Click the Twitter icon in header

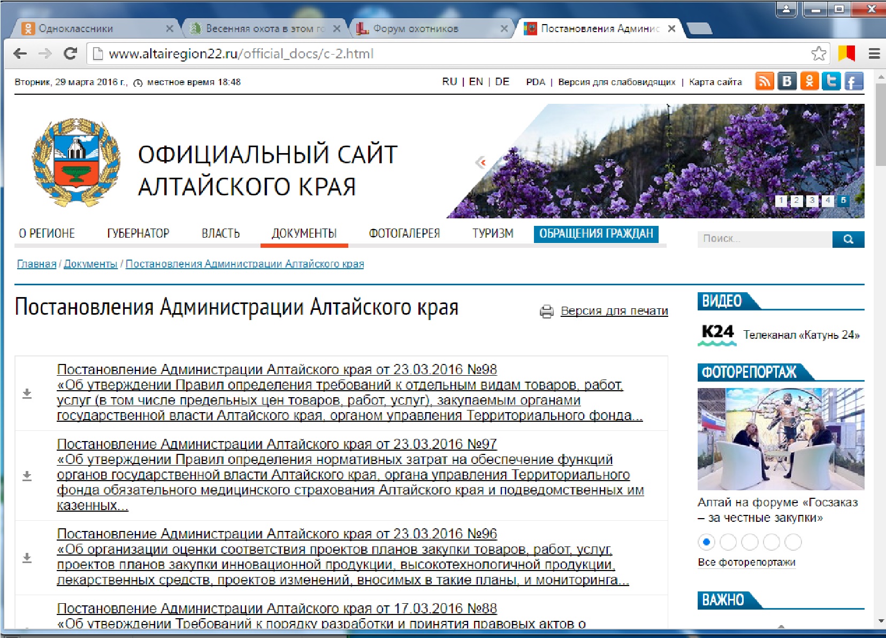831,81
